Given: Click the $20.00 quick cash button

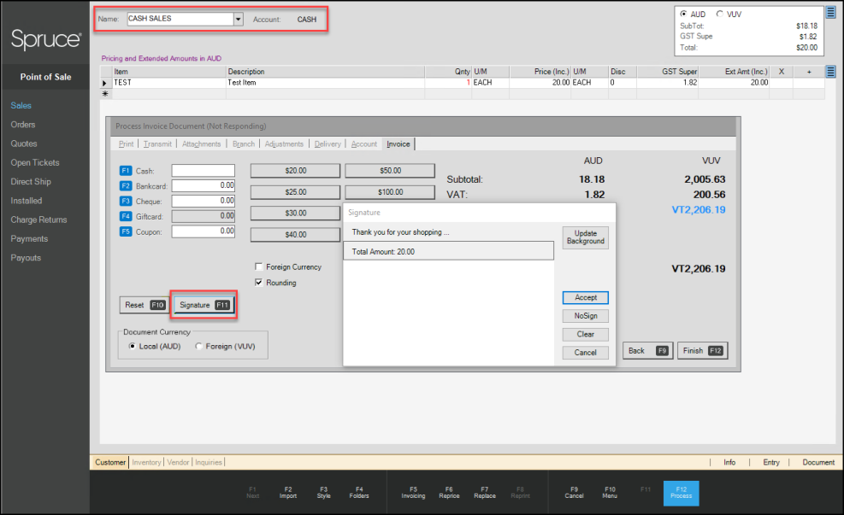Looking at the screenshot, I should point(296,171).
